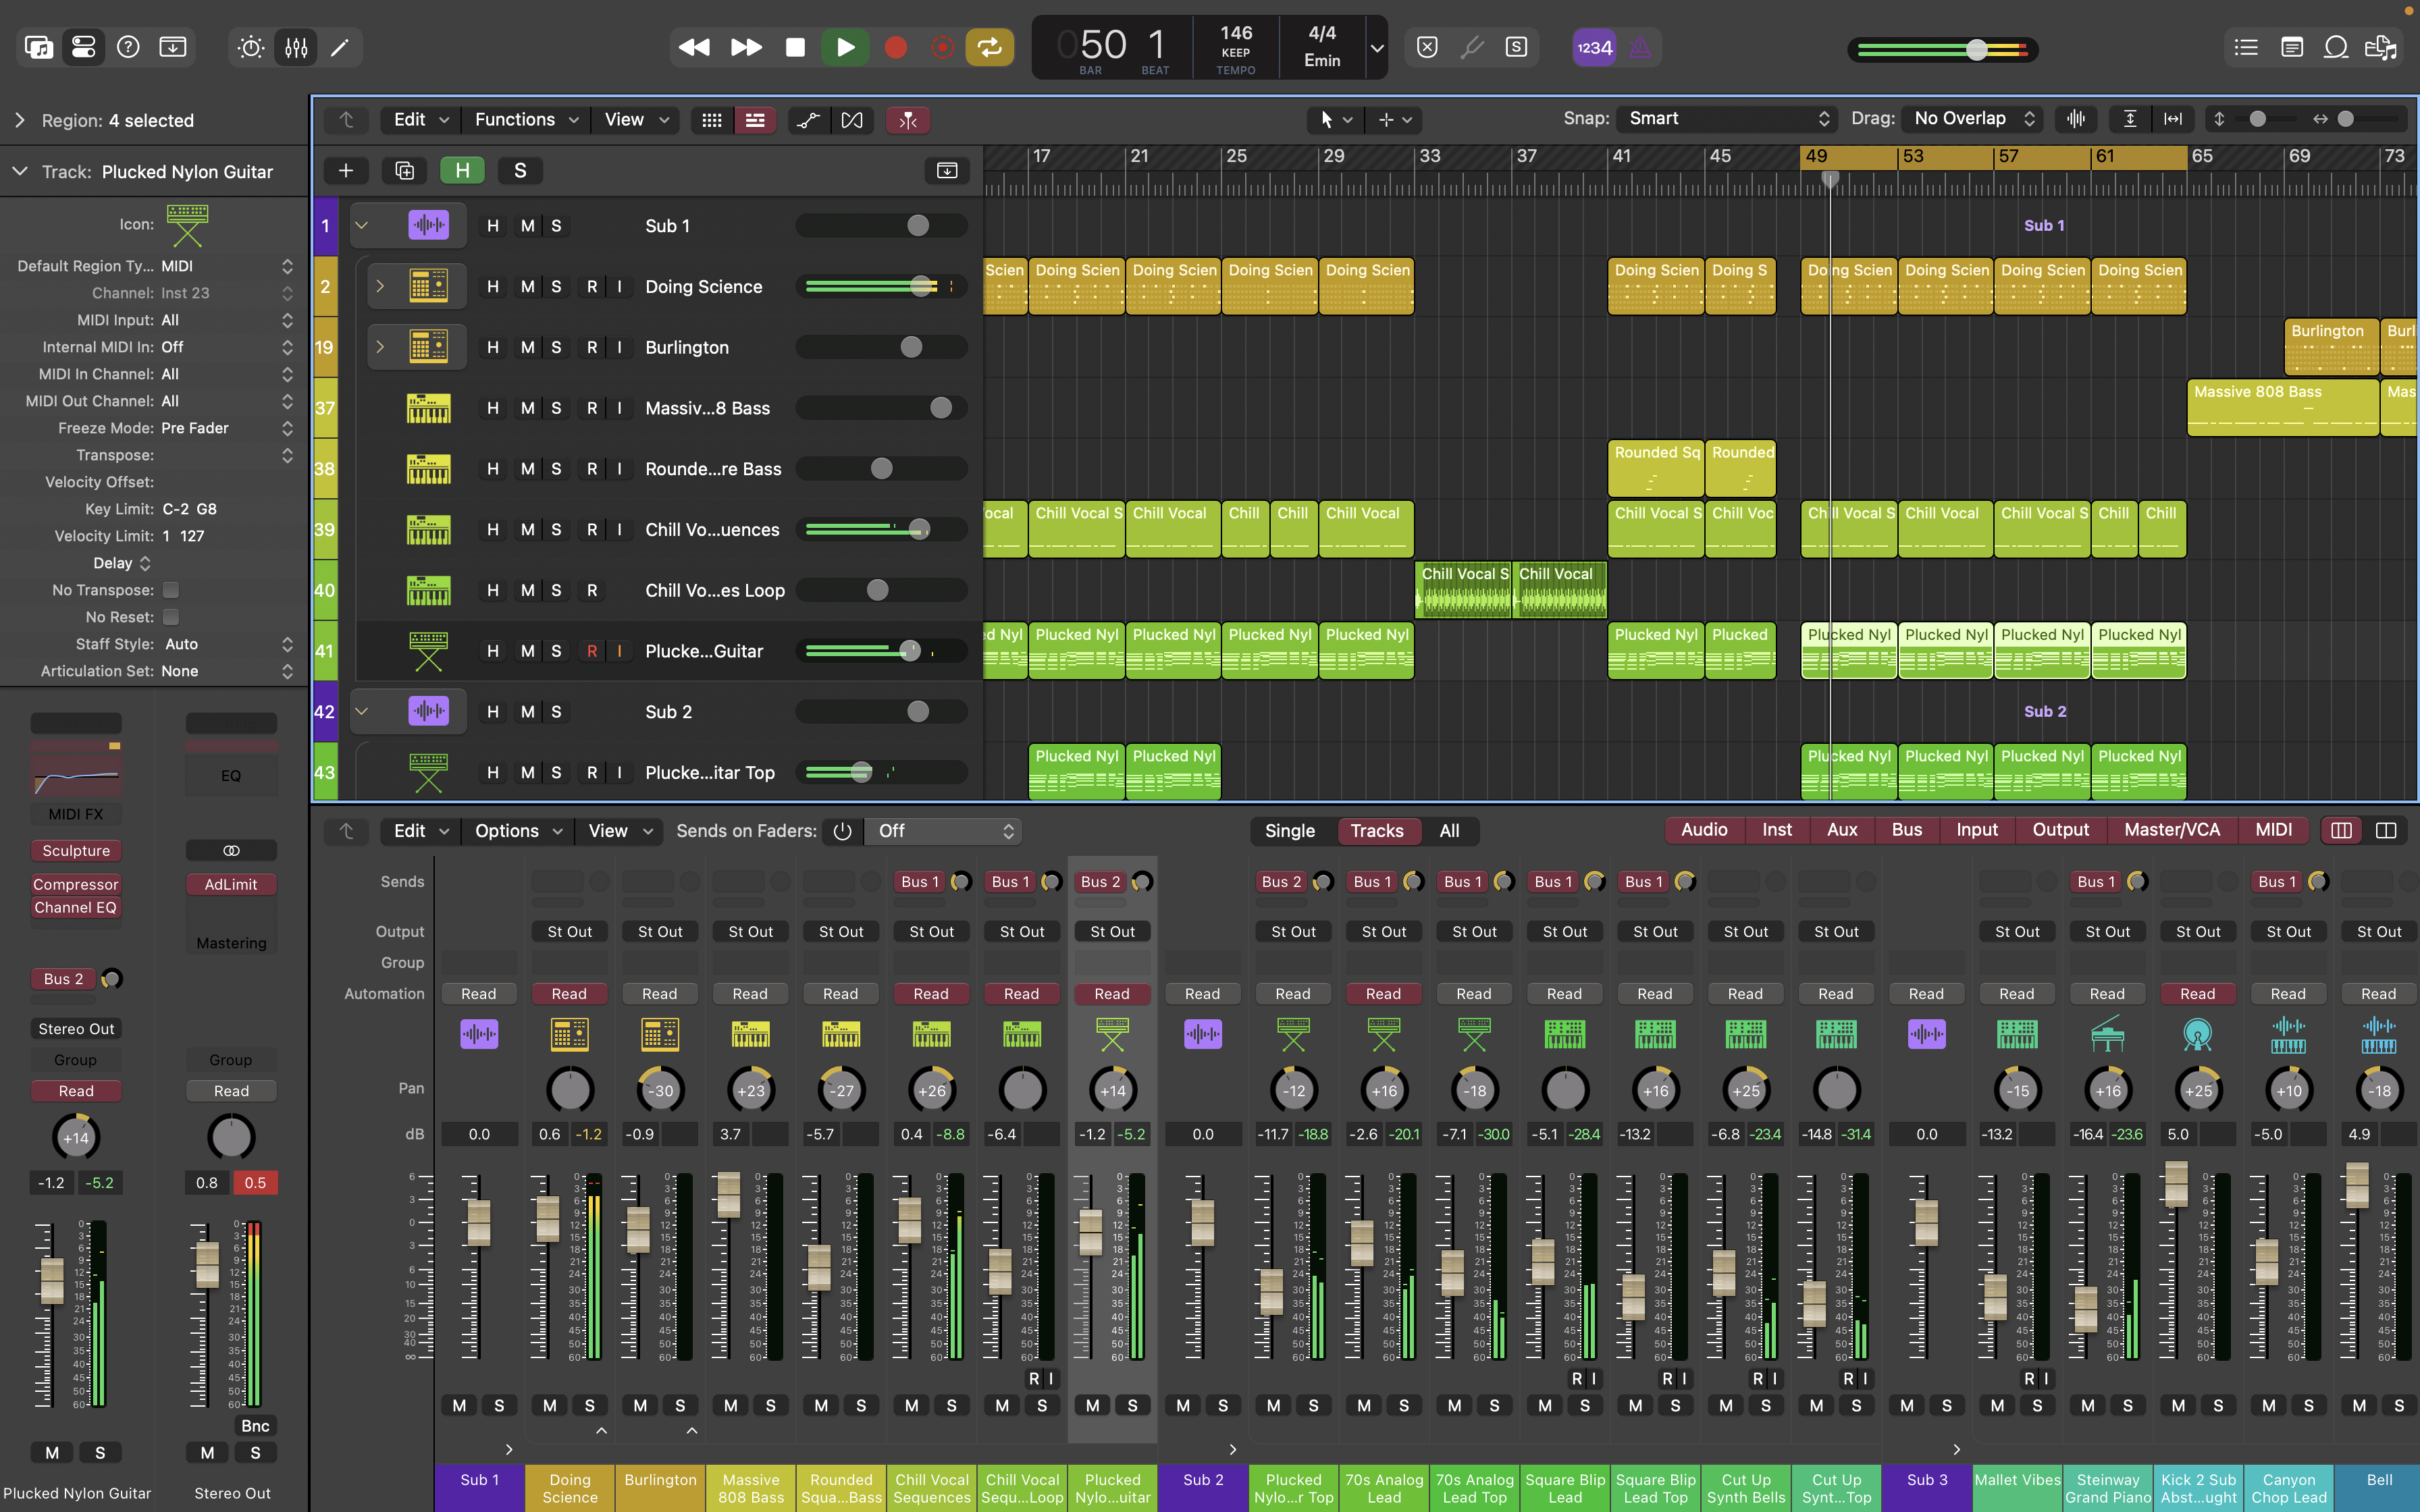2420x1512 pixels.
Task: Switch mixer to Single view
Action: point(1290,831)
